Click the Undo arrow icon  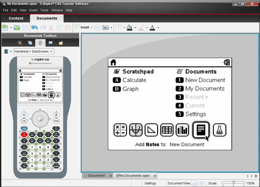[x=34, y=27]
